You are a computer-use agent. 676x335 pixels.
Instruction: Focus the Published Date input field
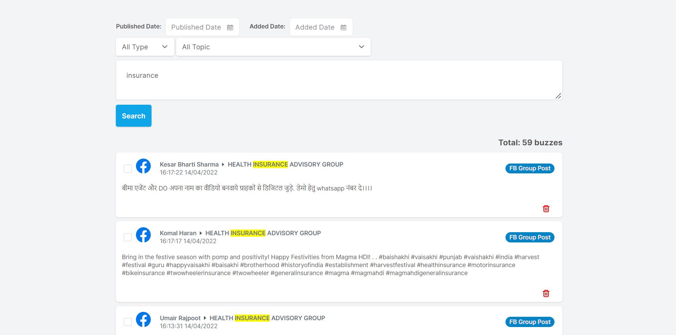pyautogui.click(x=202, y=27)
